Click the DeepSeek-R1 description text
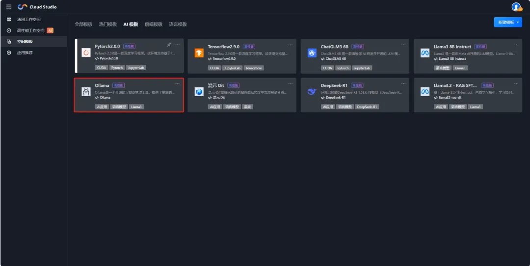Image resolution: width=530 pixels, height=266 pixels. click(x=361, y=92)
